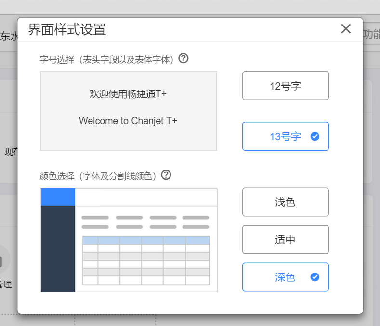Choose the 深色 color option
The image size is (380, 326).
[x=286, y=277]
